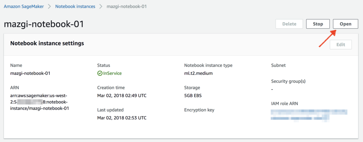Click mazgi-notebook-01 breadcrumb text

click(127, 6)
